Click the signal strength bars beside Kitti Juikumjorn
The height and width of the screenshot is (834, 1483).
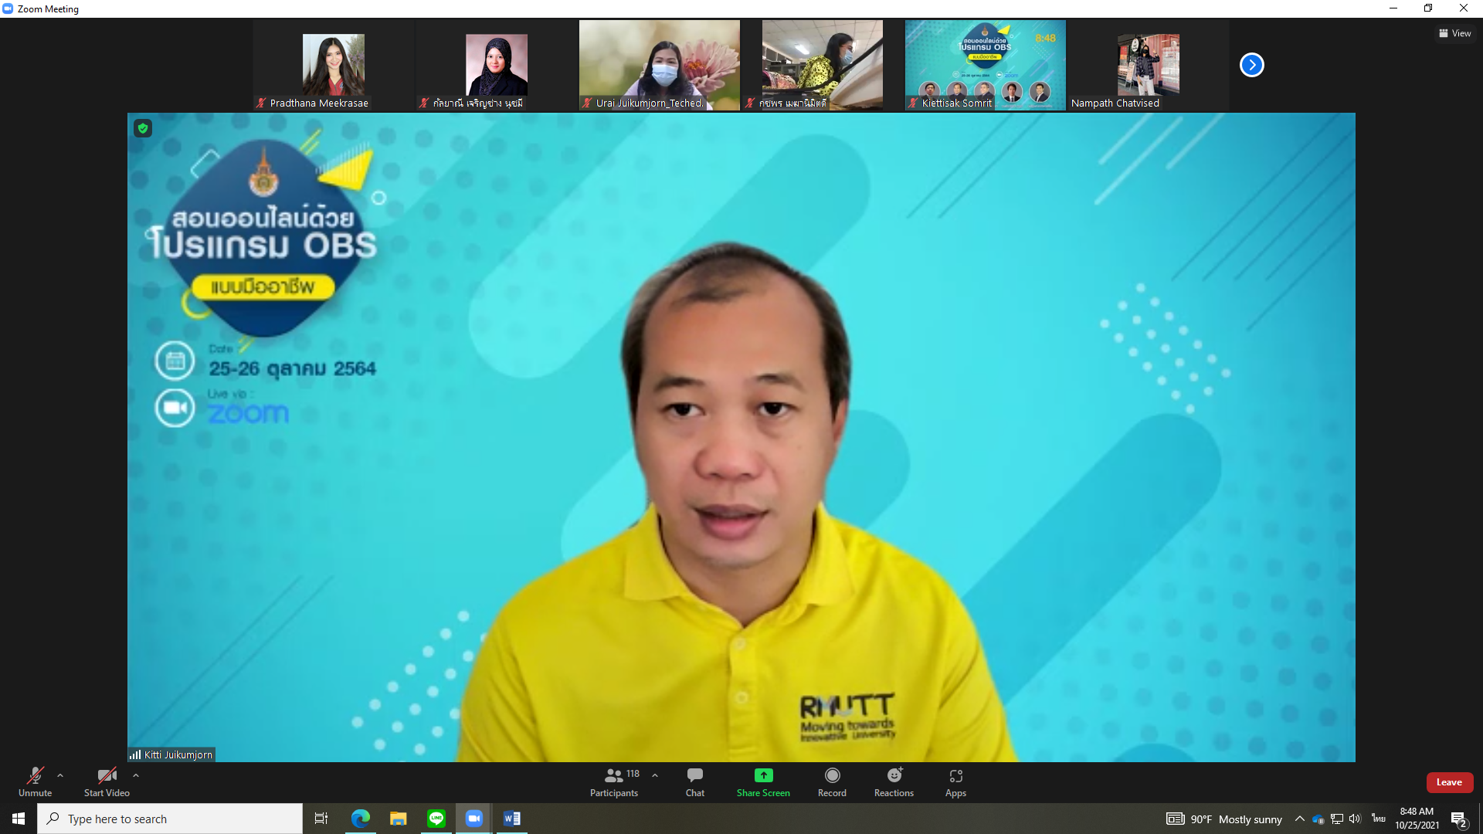tap(135, 754)
